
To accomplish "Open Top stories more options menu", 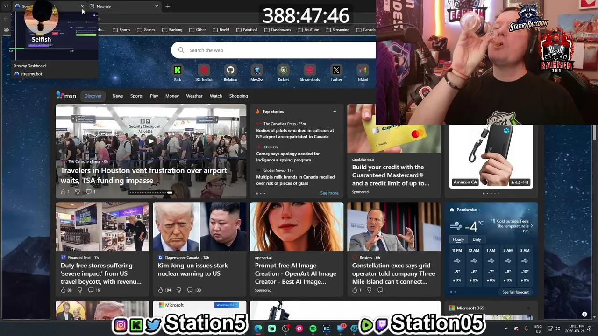I will coord(334,112).
